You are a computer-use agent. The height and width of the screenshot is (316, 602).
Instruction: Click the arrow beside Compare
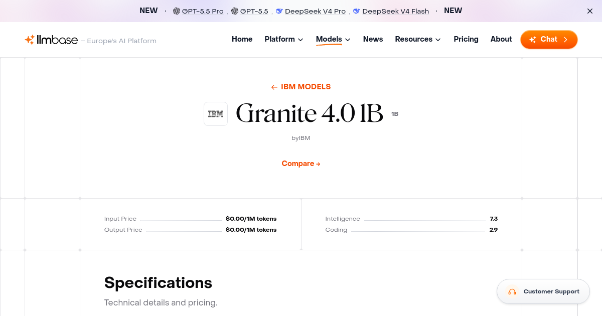tap(318, 164)
